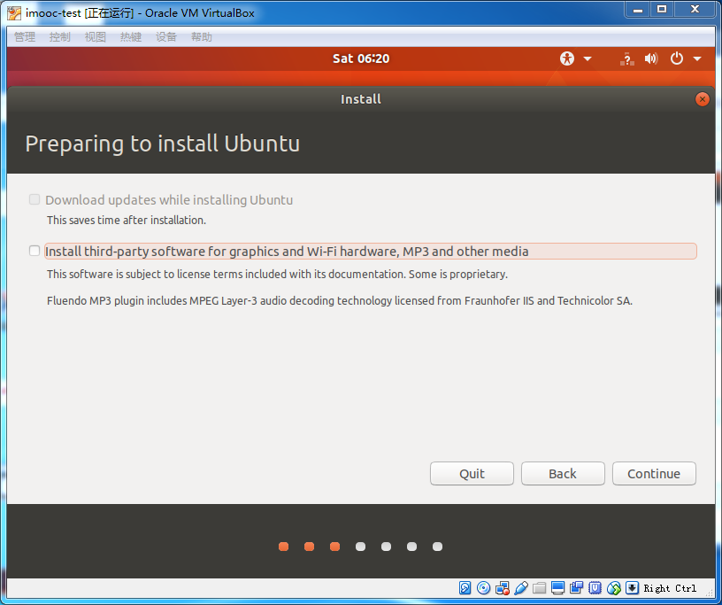Open the 视图 menu
This screenshot has height=605, width=722.
tap(96, 37)
